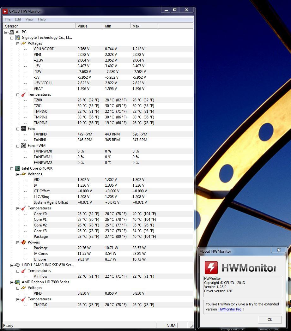The width and height of the screenshot is (291, 331).
Task: Click the Samsung SSD 830 drive icon
Action: [x=18, y=265]
